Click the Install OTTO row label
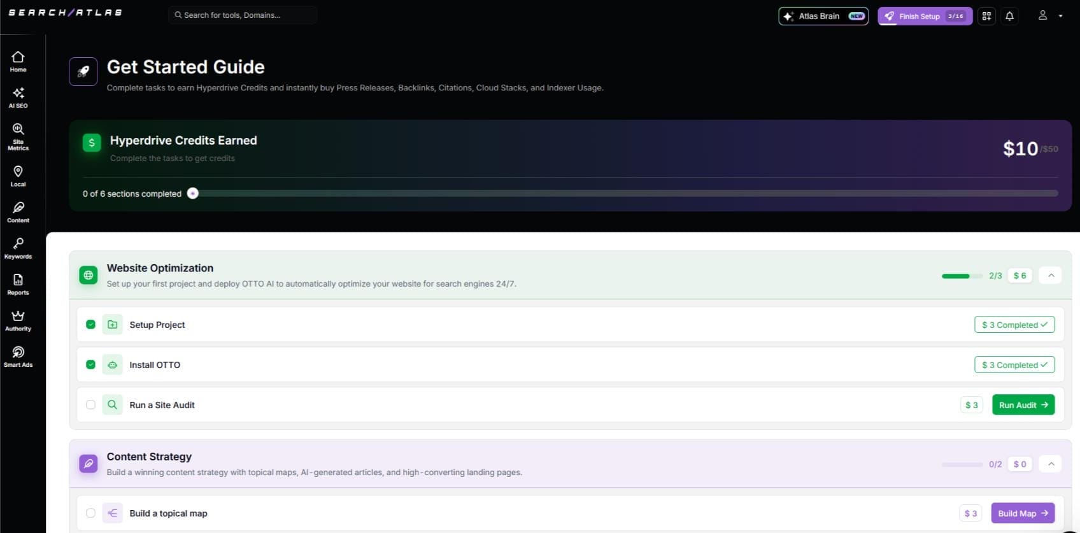 tap(155, 365)
